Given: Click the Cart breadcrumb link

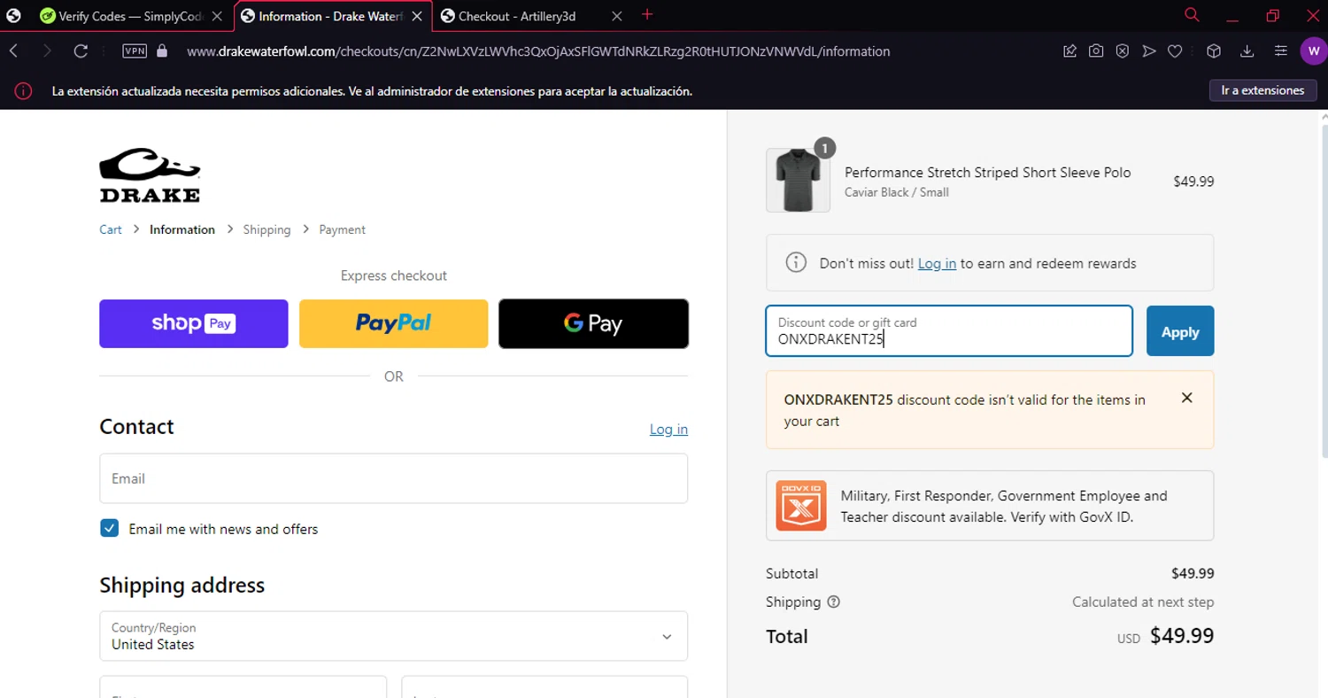Looking at the screenshot, I should click(111, 229).
